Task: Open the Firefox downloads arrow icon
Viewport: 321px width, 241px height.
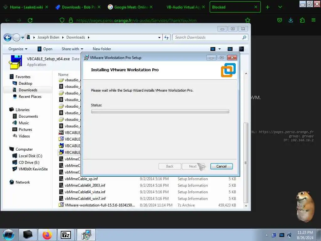Action: coord(291,20)
